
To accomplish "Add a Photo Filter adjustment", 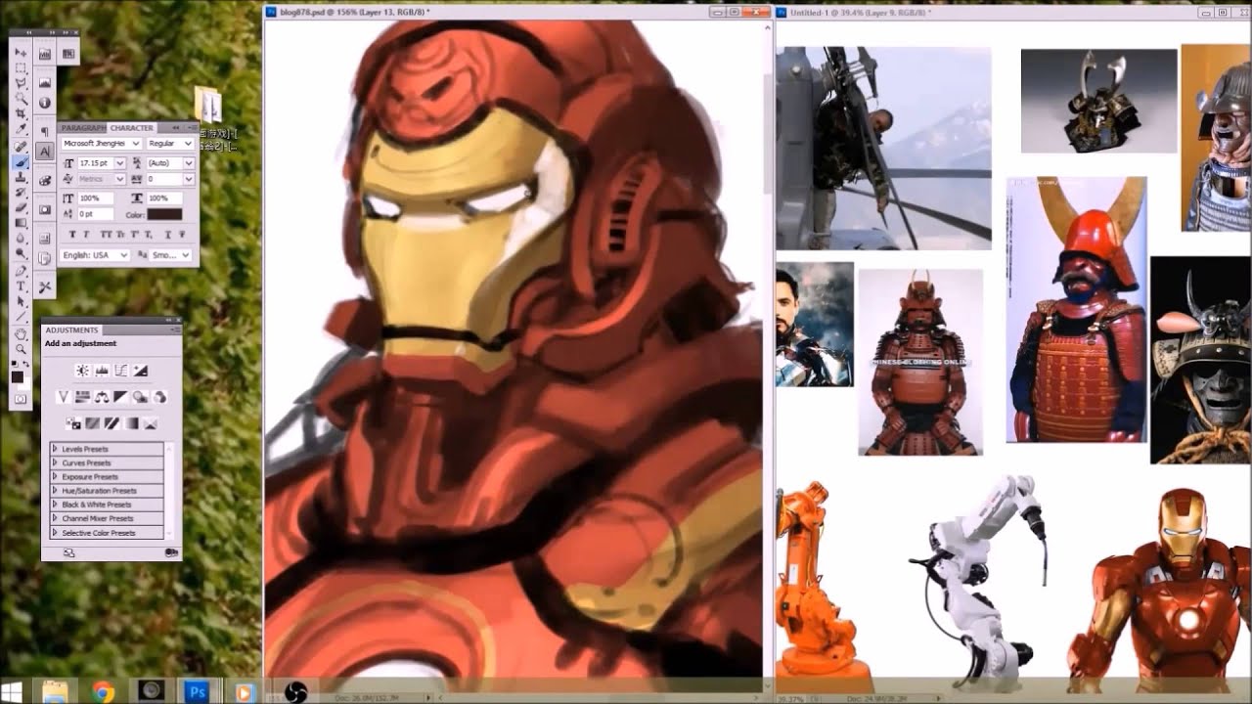I will tap(140, 397).
